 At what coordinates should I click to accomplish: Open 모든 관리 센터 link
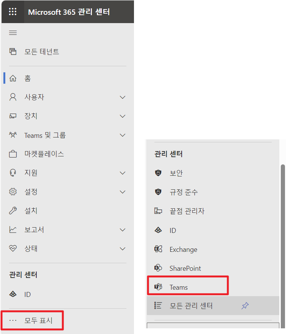(191, 306)
